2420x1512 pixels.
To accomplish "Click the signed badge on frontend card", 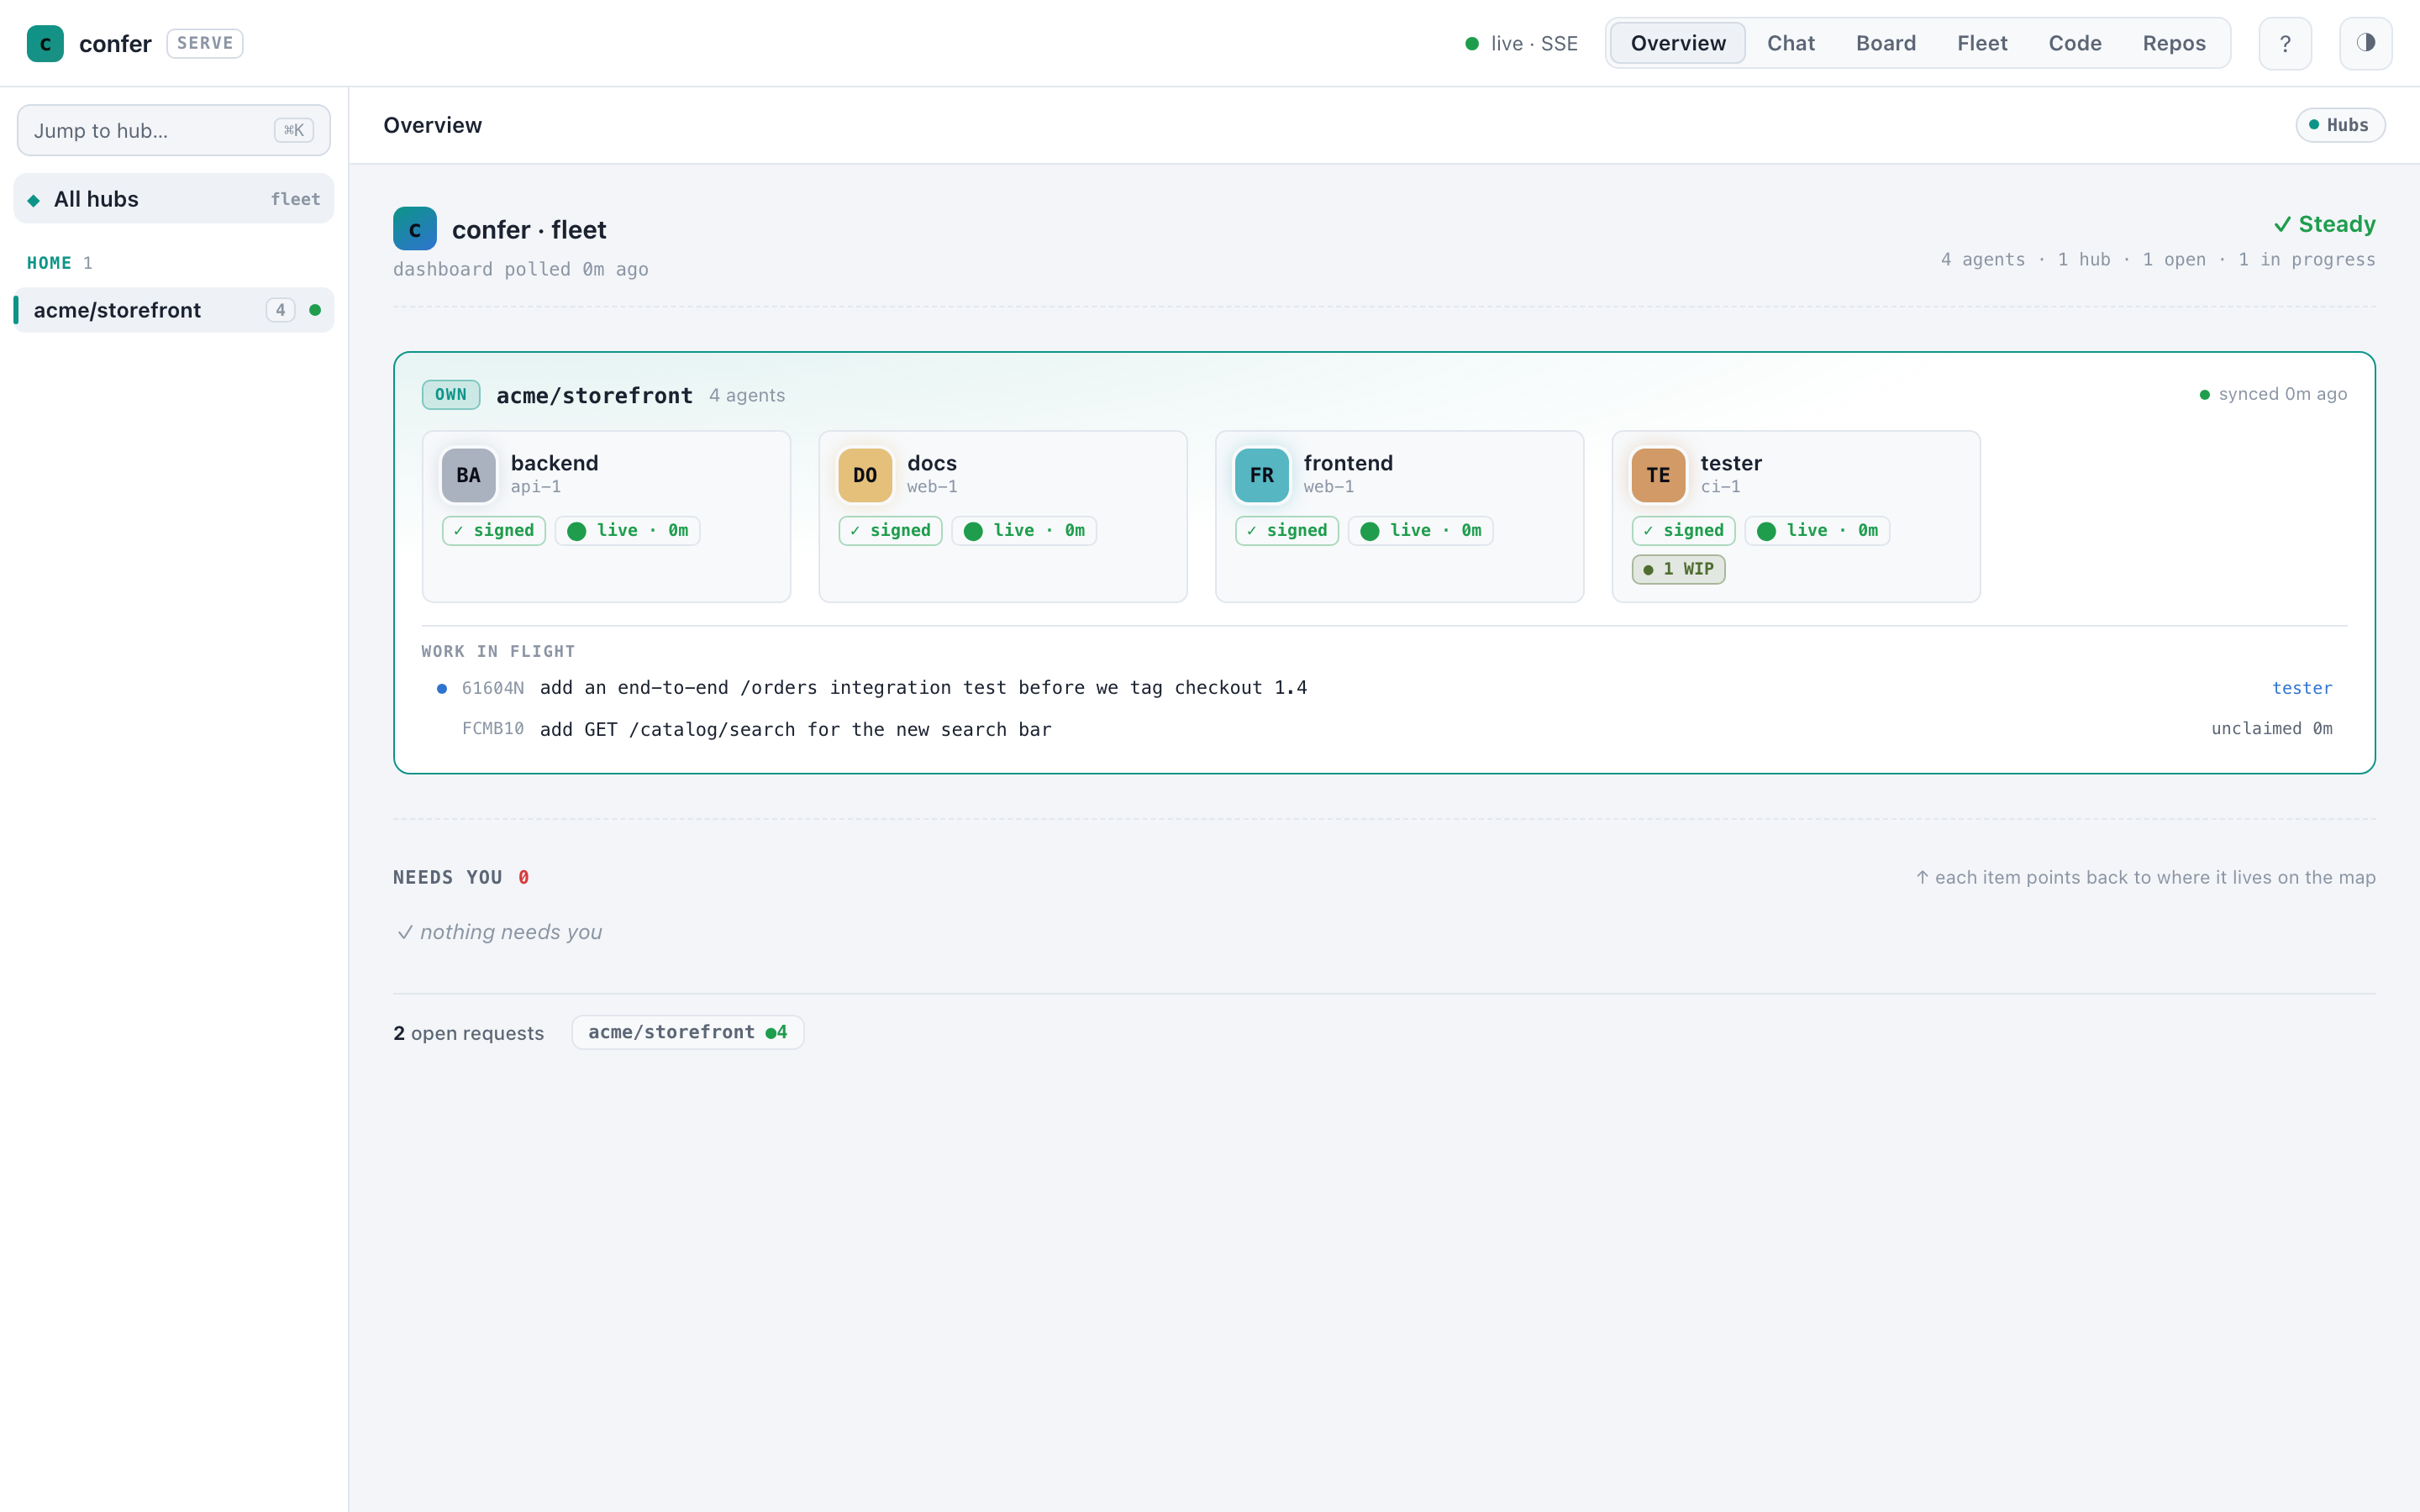I will click(1287, 530).
